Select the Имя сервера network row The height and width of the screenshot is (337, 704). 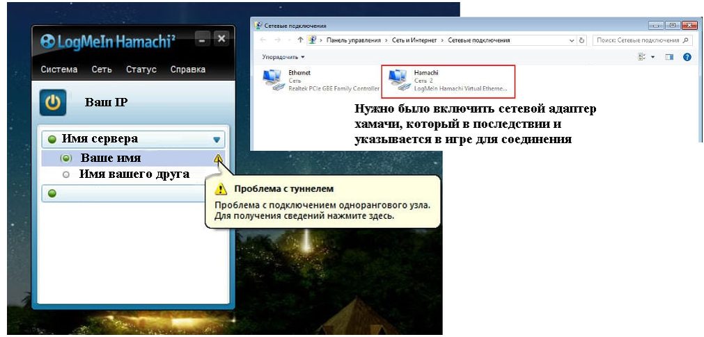pos(133,140)
